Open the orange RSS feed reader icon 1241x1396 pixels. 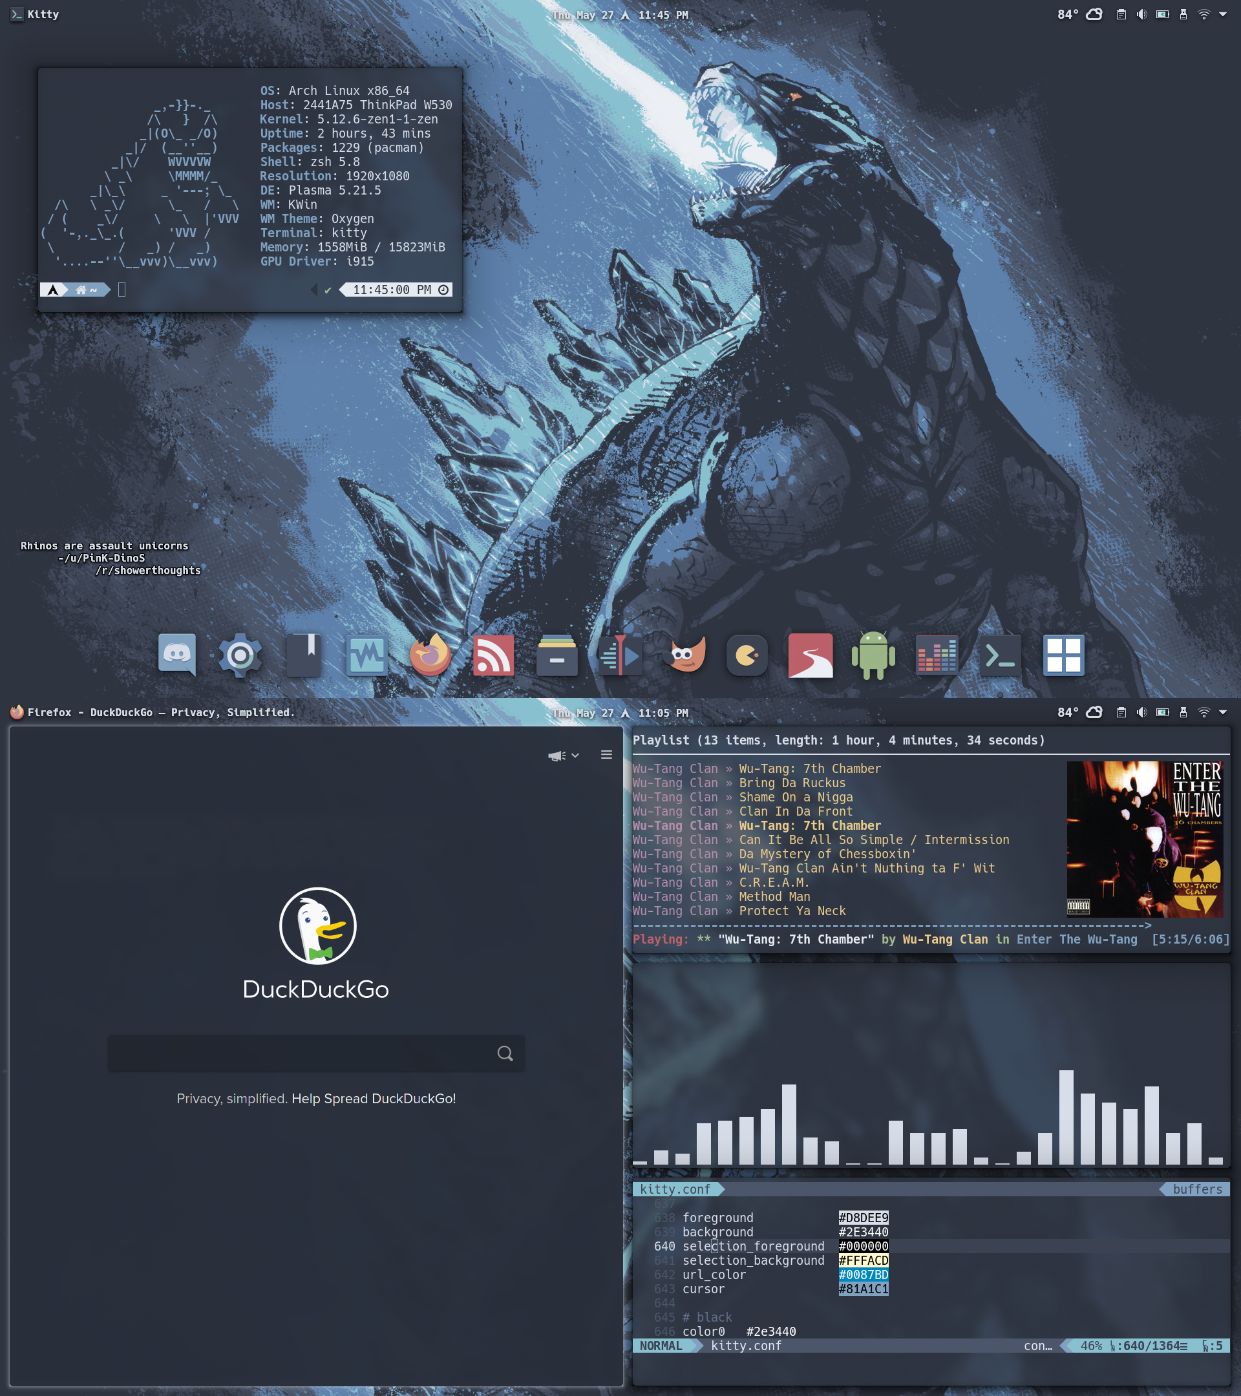493,654
